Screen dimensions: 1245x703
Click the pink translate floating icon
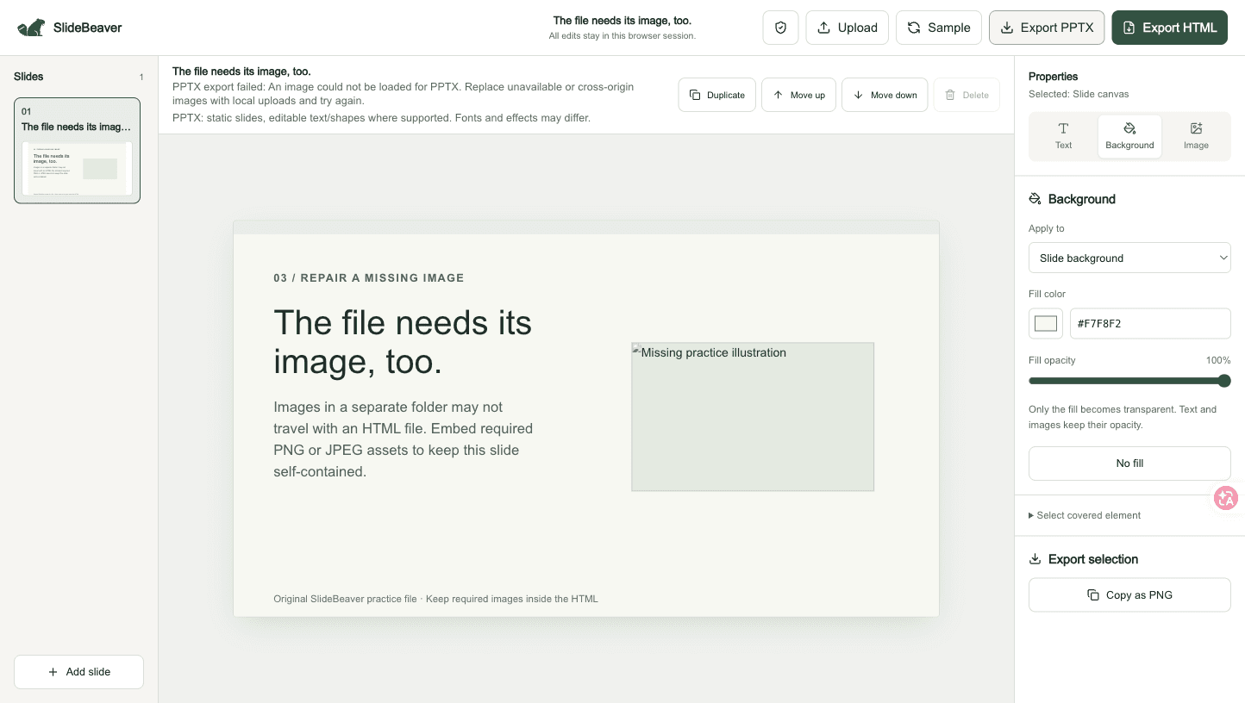1225,497
